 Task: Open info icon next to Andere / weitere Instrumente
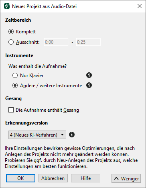(89, 85)
